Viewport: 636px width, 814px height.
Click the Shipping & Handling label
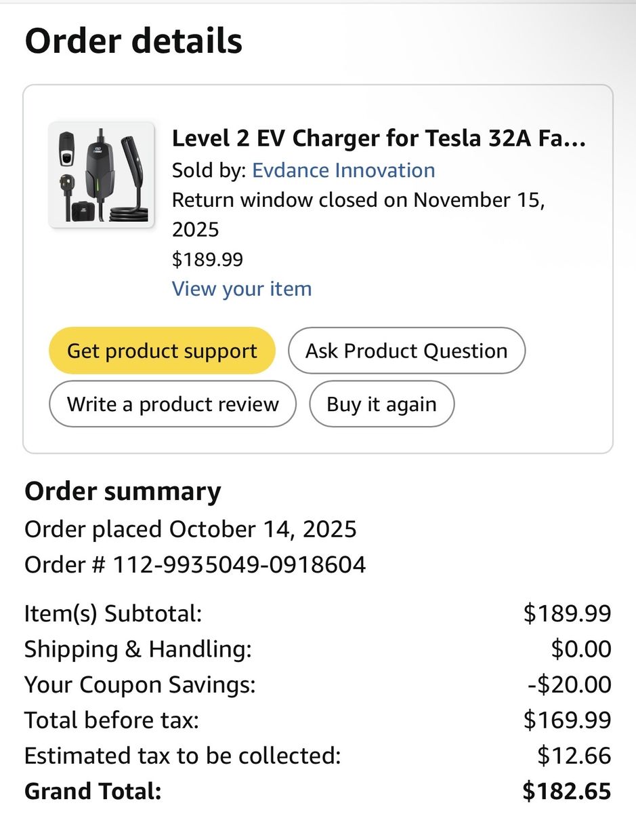[138, 649]
